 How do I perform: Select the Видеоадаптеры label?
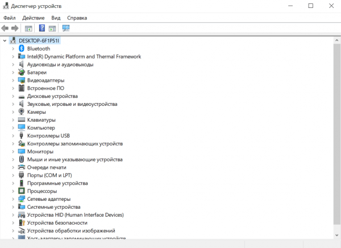pos(45,80)
